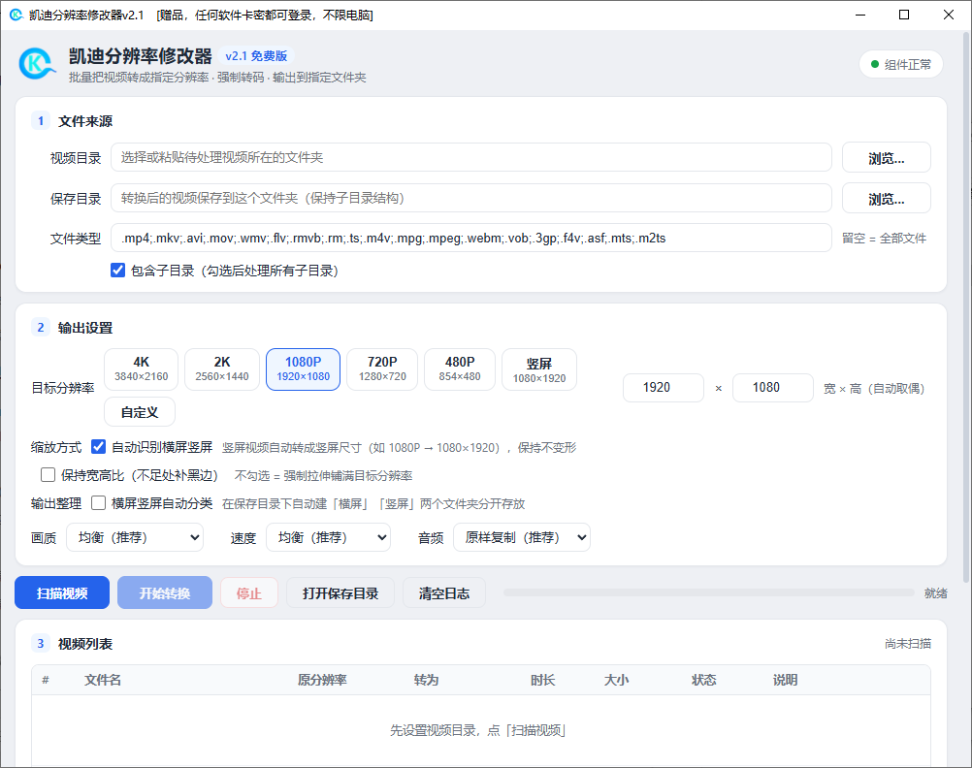Click the red 停止 button

click(249, 592)
